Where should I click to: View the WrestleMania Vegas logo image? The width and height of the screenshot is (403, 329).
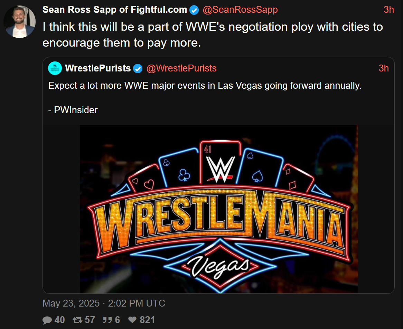(x=219, y=209)
